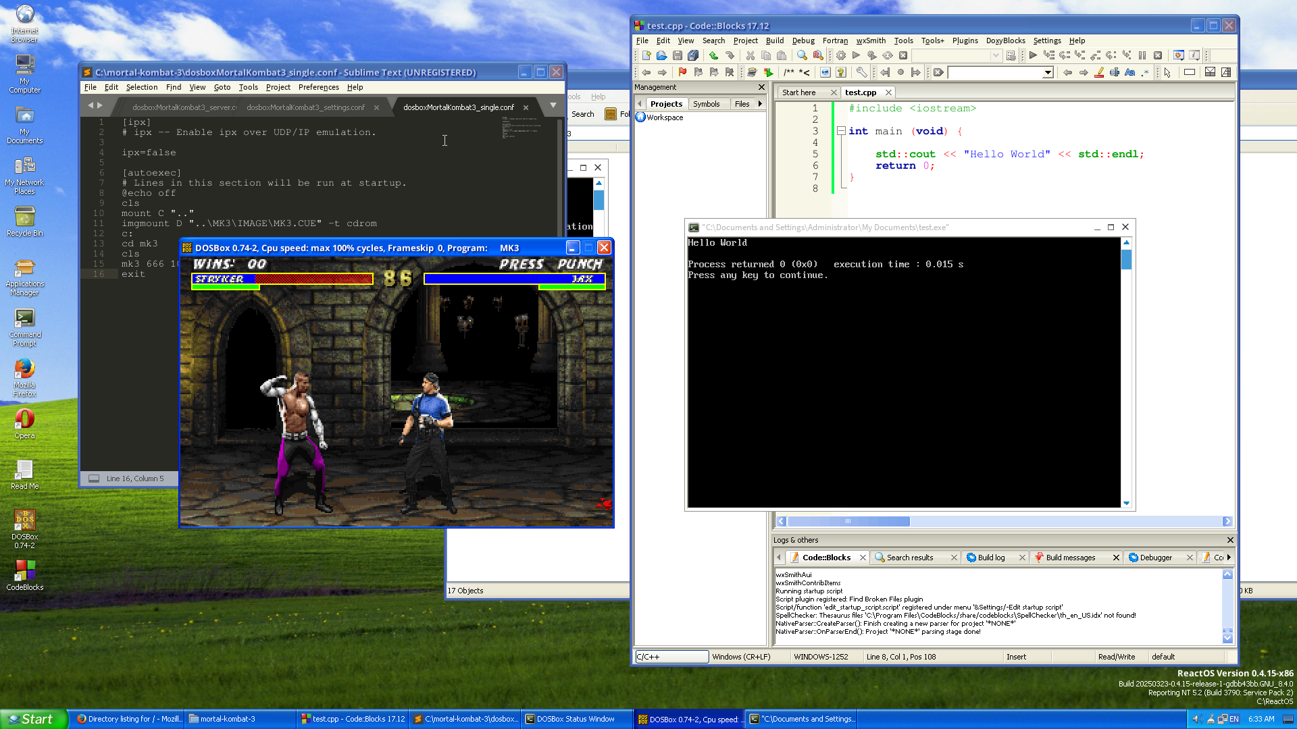Click Start button on taskbar
This screenshot has height=729, width=1297.
(34, 719)
